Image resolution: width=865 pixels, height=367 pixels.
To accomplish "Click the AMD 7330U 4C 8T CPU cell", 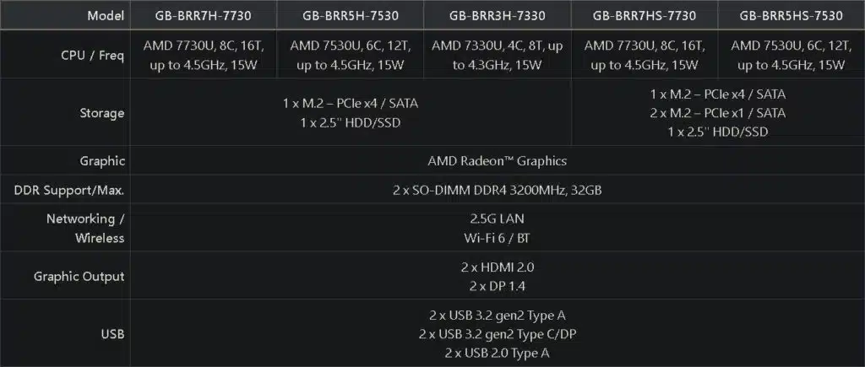I will [498, 55].
